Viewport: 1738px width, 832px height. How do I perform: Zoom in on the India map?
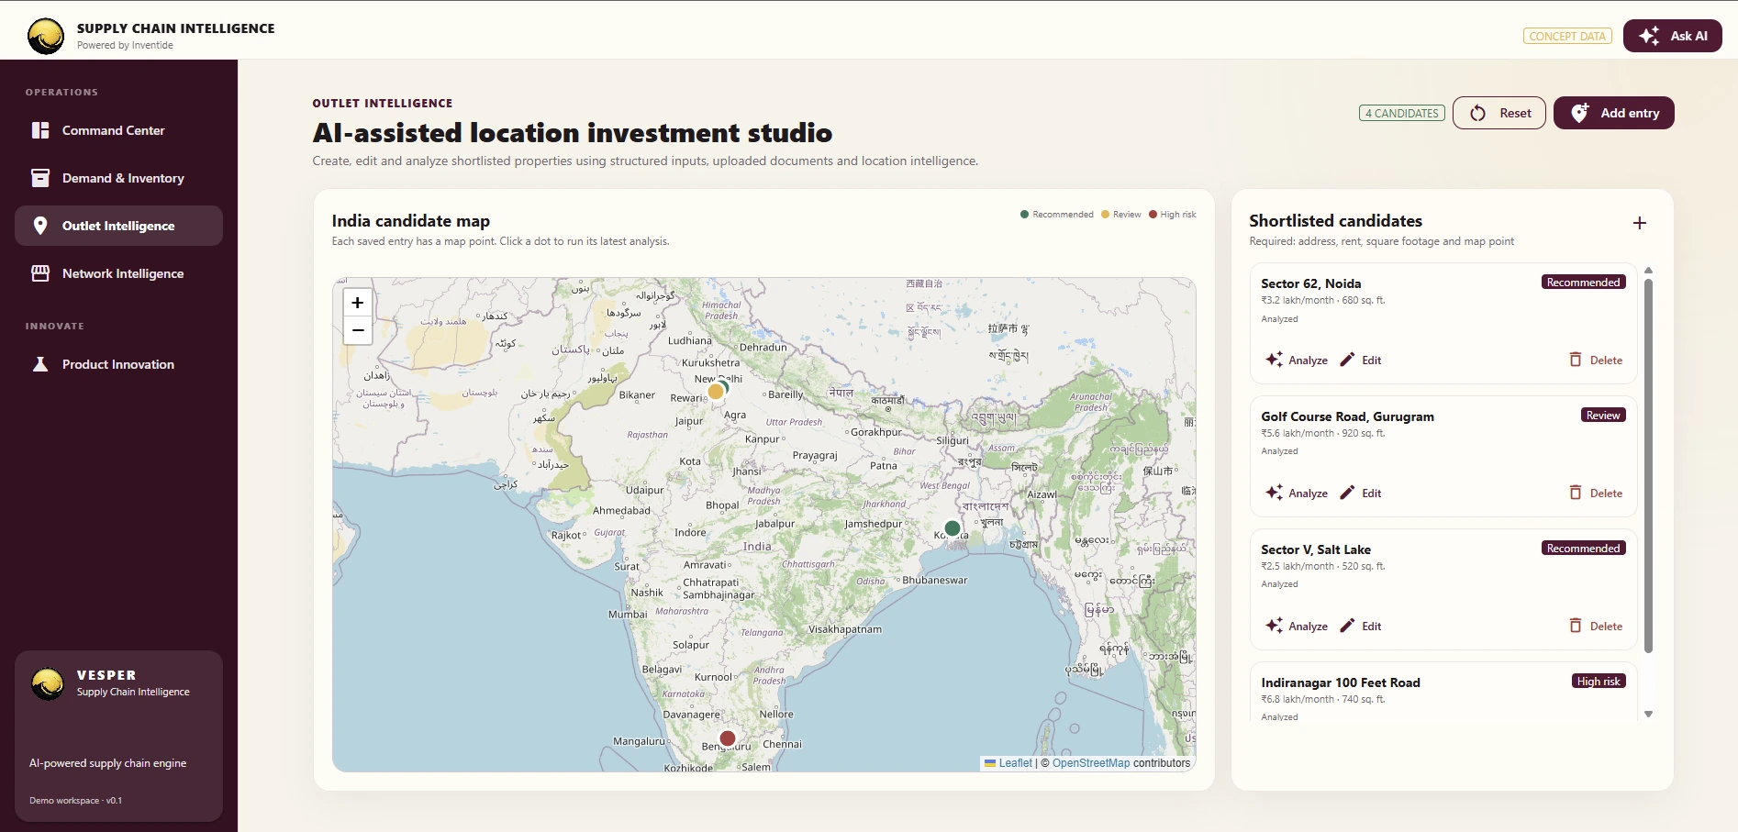coord(358,303)
